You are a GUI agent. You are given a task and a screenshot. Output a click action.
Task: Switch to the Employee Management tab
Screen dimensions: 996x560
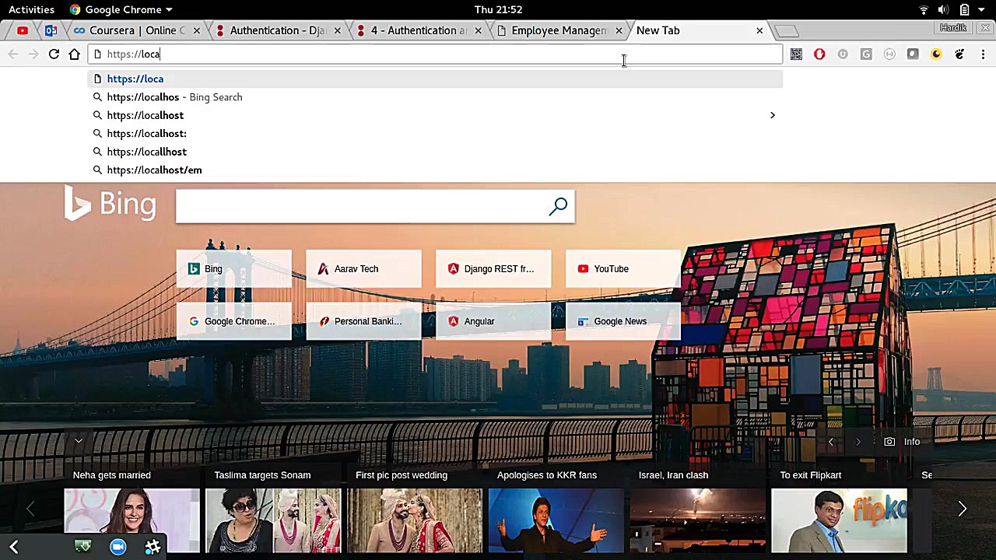coord(559,30)
